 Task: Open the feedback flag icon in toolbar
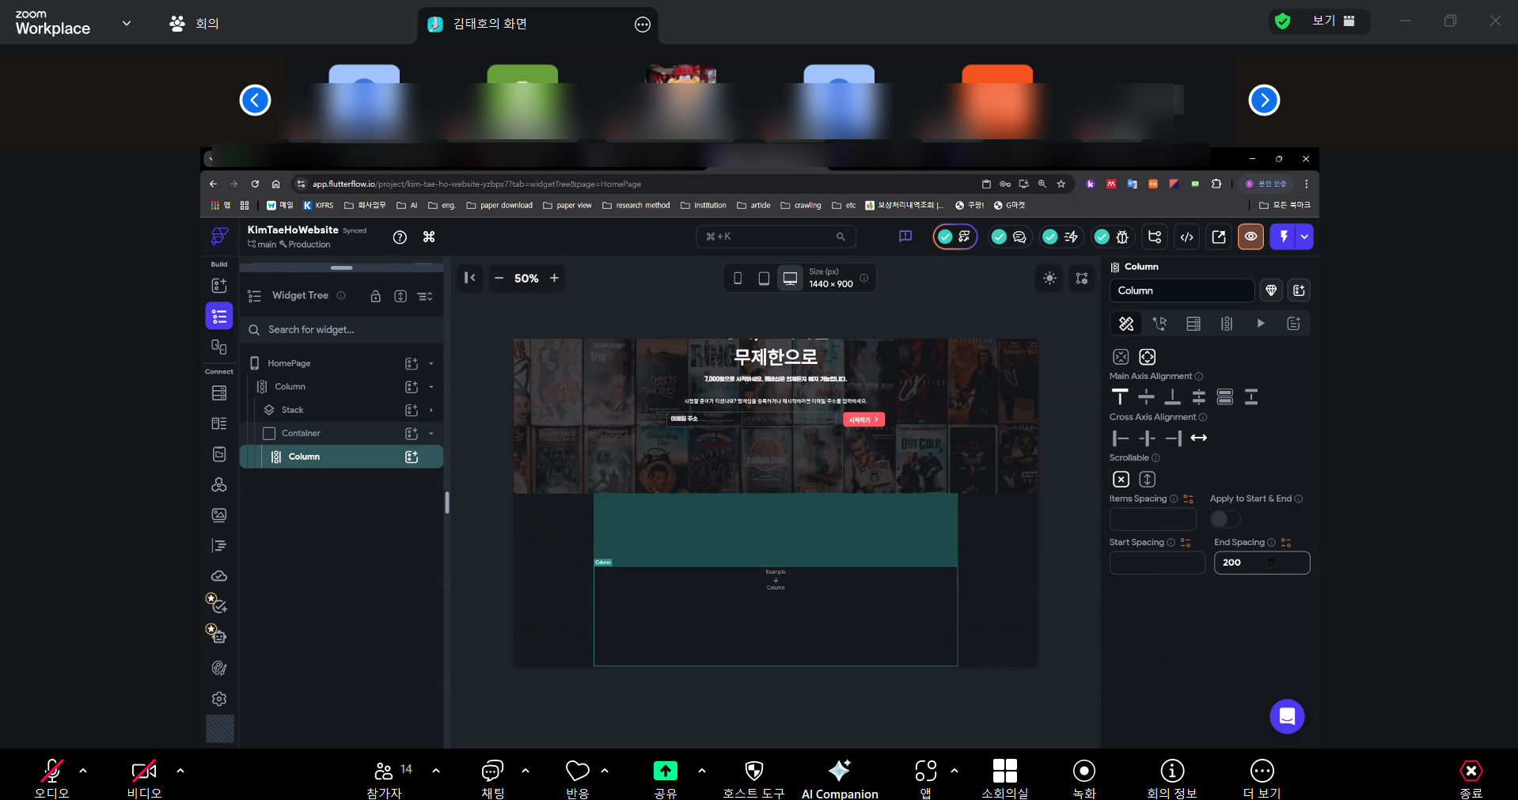coord(905,237)
